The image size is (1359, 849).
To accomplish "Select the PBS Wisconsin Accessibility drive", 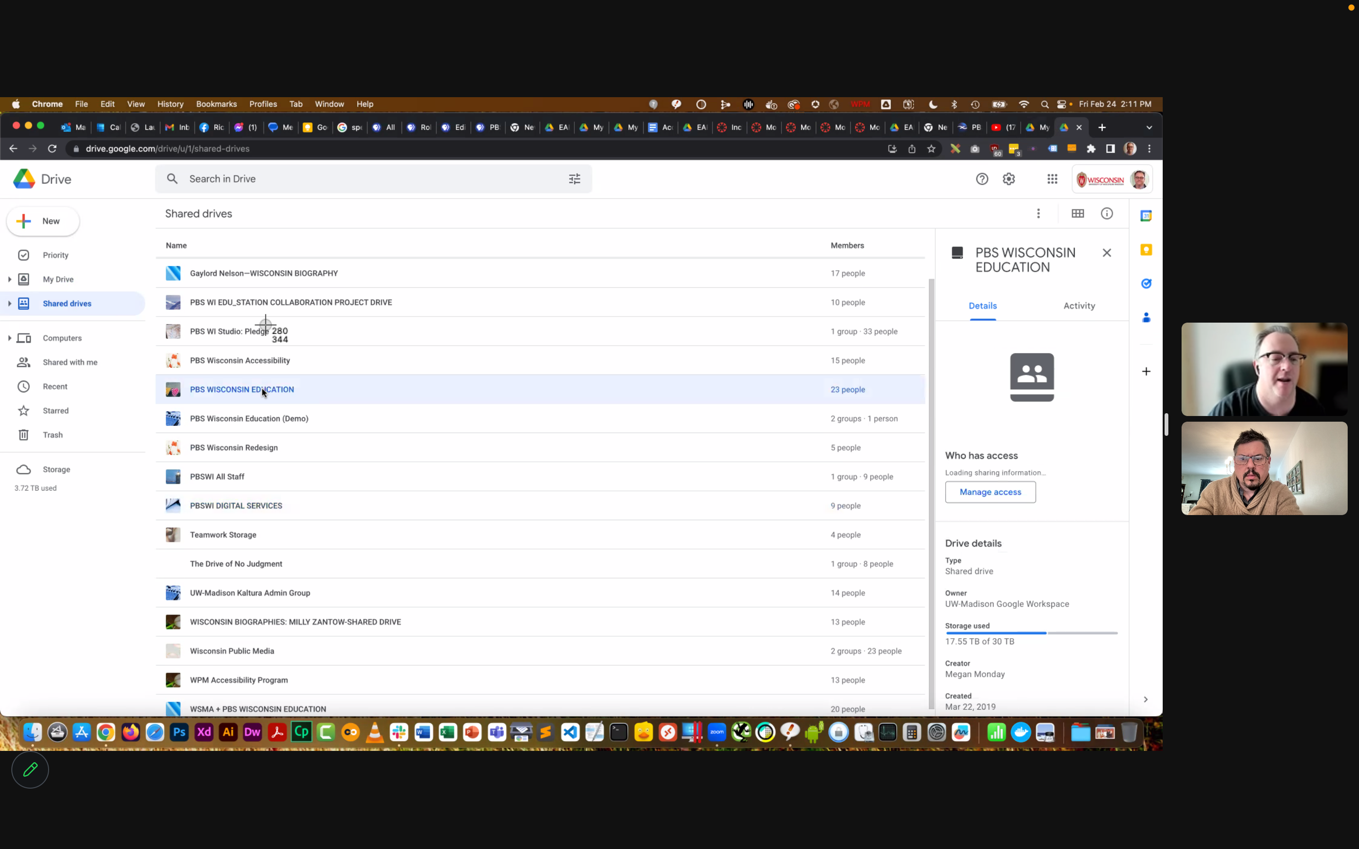I will point(540,360).
